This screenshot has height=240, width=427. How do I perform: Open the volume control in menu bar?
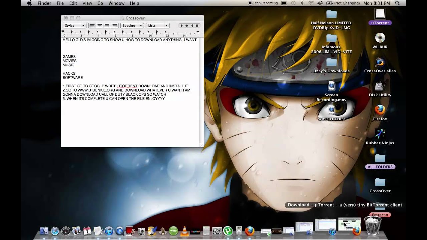[x=320, y=3]
